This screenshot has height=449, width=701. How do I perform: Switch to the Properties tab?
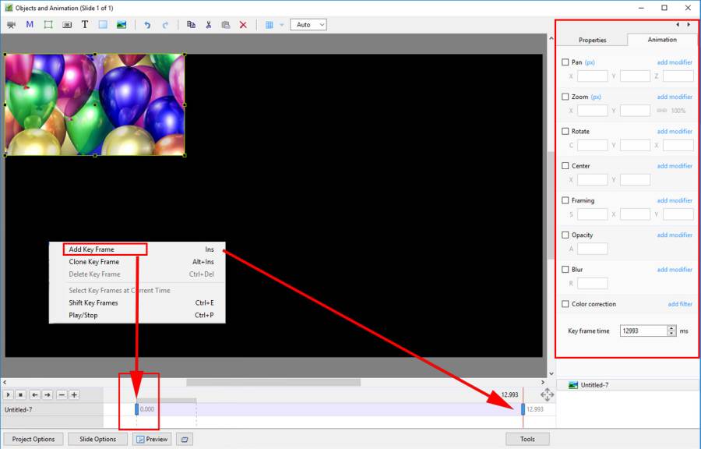(592, 40)
